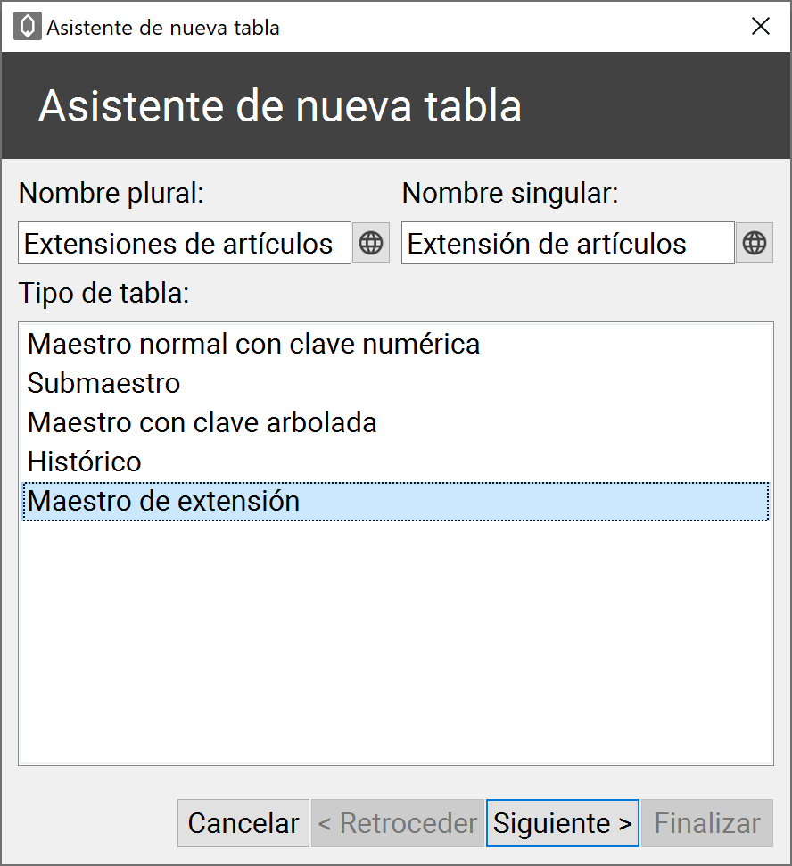
Task: Focus the Nombre plural text field
Action: 184,244
